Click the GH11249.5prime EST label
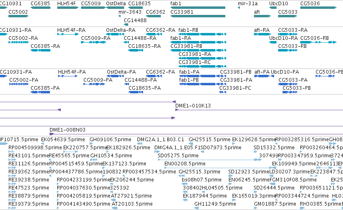The image size is (343, 210). 215,204
